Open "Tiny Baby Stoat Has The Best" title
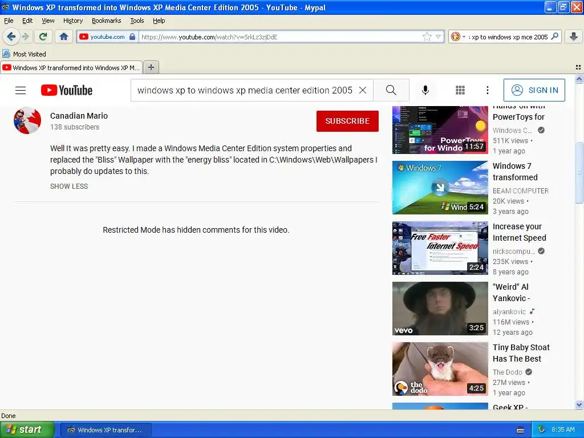This screenshot has height=438, width=584. [x=521, y=353]
